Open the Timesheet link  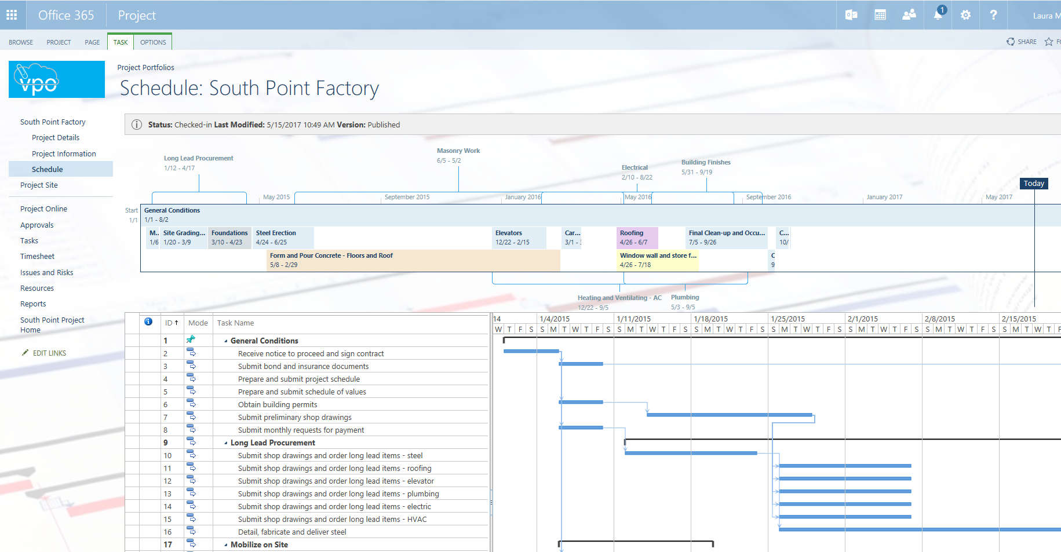point(37,257)
